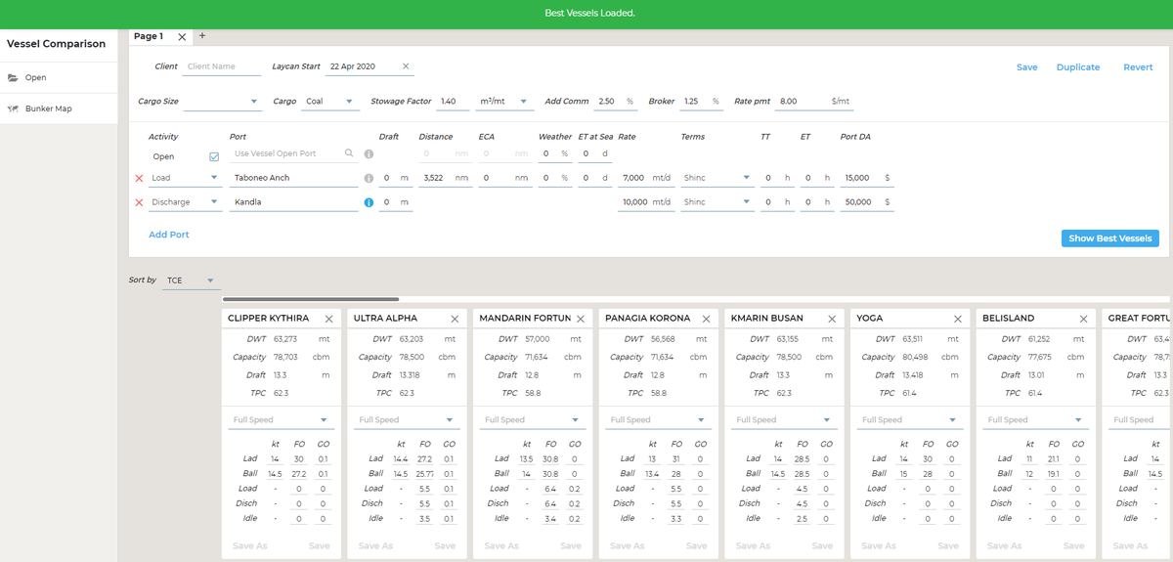Open Full Speed dropdown for YOGA
1173x562 pixels.
click(x=912, y=420)
